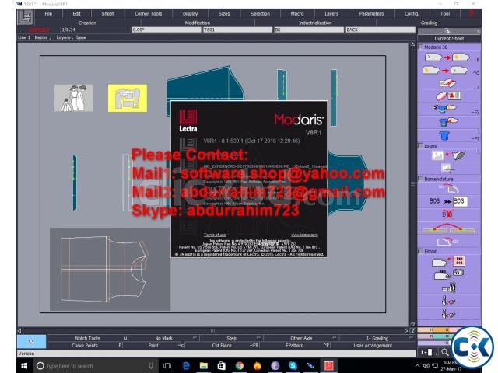Select the first Modaris 3D piece conversion icon
The height and width of the screenshot is (373, 498).
point(447,58)
